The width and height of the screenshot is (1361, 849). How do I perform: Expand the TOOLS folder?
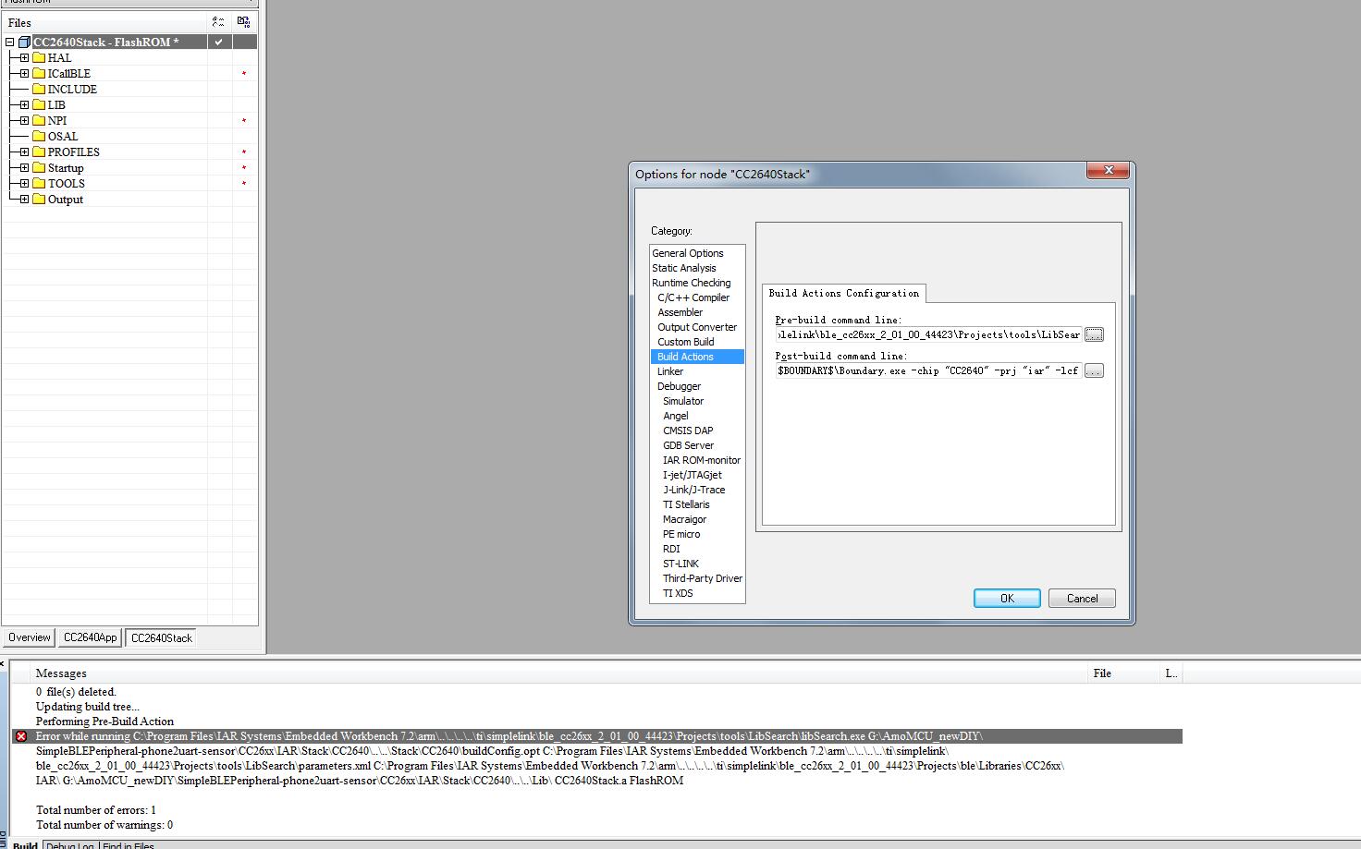[x=24, y=184]
